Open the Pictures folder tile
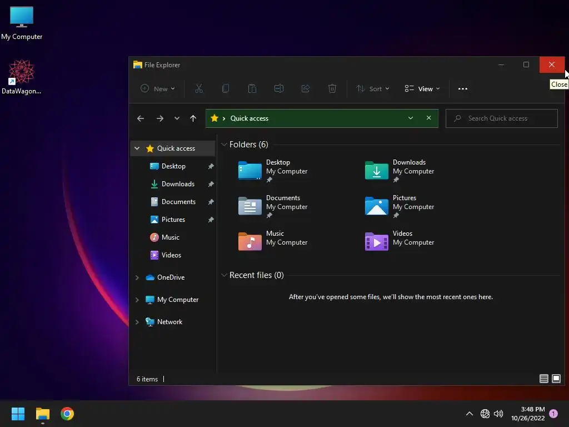 pos(400,206)
